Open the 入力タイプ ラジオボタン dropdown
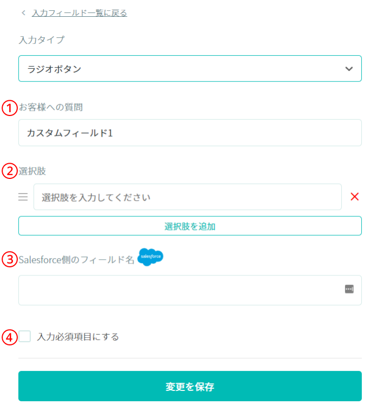 [x=190, y=69]
